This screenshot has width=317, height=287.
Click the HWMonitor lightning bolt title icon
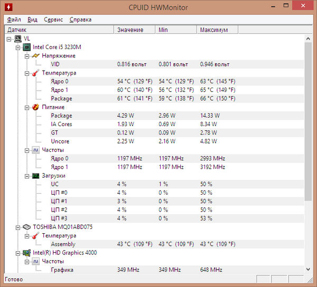[7, 7]
